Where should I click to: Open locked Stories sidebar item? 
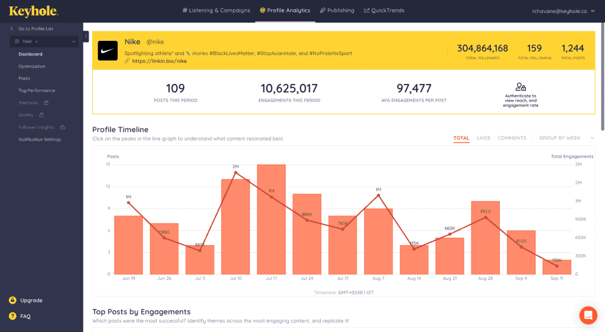26,115
